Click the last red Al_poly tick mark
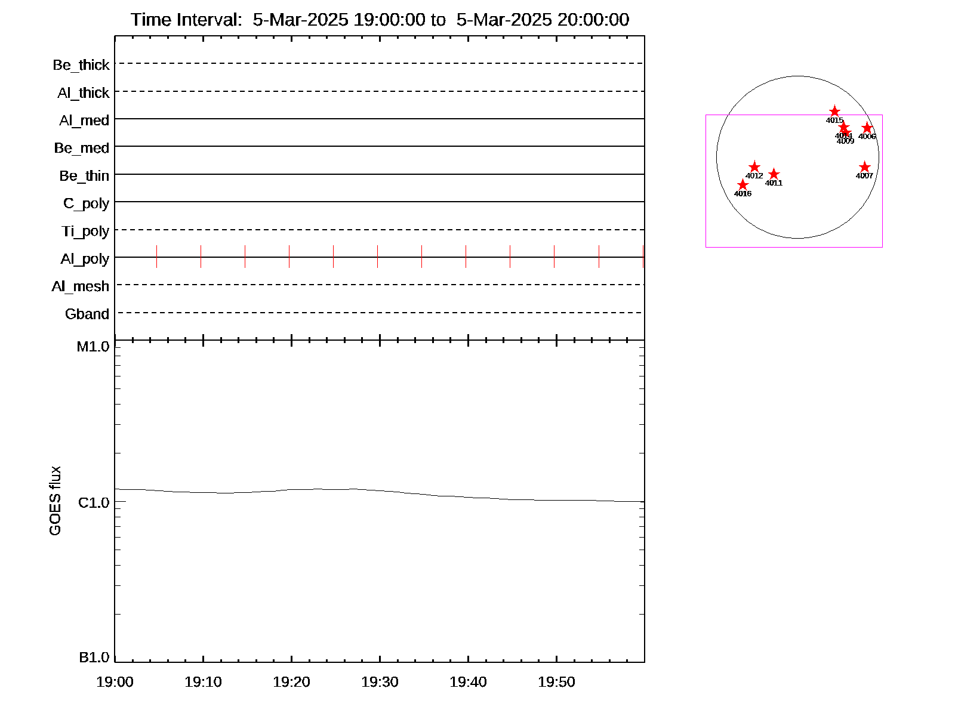 643,257
